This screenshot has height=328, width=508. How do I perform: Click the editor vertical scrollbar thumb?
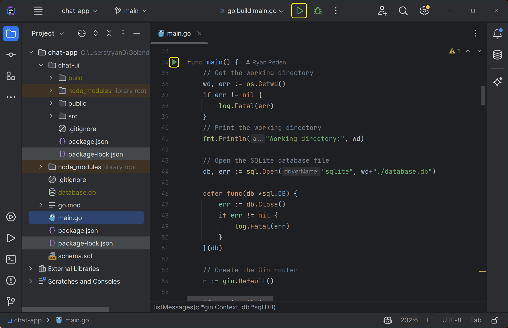[x=483, y=95]
